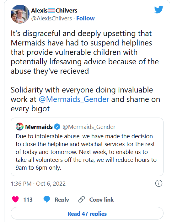Open the Mermaids account avatar icon

pyautogui.click(x=19, y=127)
